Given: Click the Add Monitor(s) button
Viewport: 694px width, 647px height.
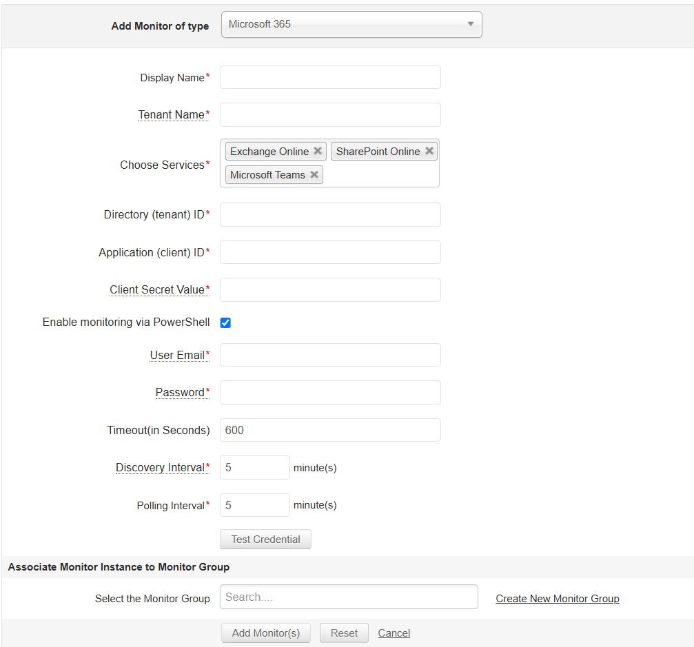Looking at the screenshot, I should coord(266,633).
